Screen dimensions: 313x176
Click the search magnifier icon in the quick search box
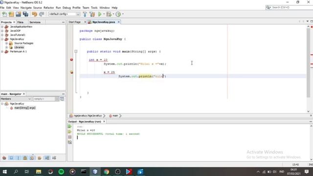[268, 7]
